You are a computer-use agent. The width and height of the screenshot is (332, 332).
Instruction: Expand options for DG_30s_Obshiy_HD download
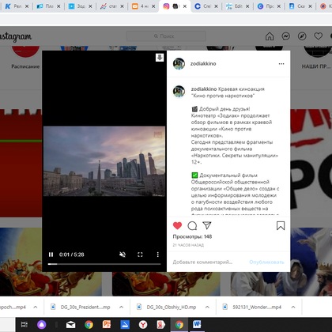coord(207,307)
